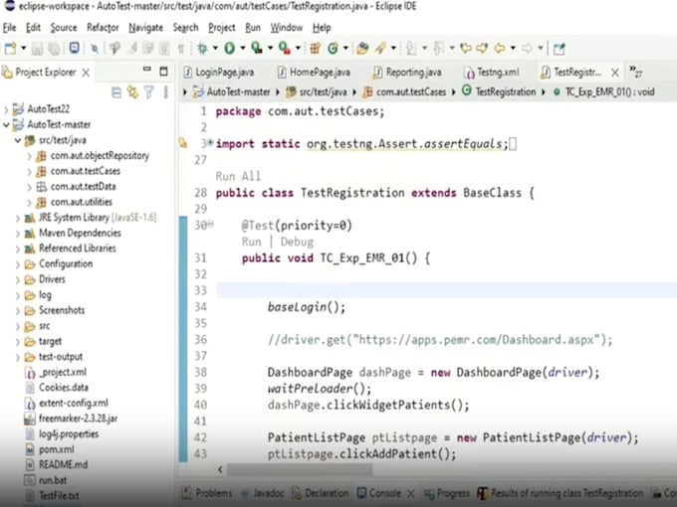Screen dimensions: 677x507
Task: Click the editor horizontal scrollbar left arrow
Action: 220,469
